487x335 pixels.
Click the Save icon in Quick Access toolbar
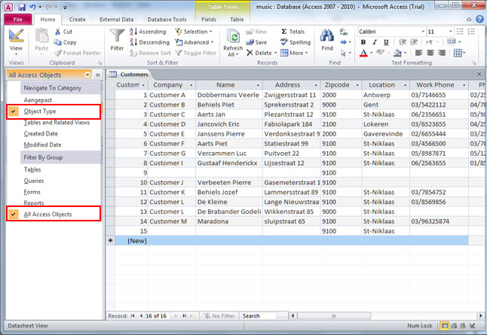[22, 7]
